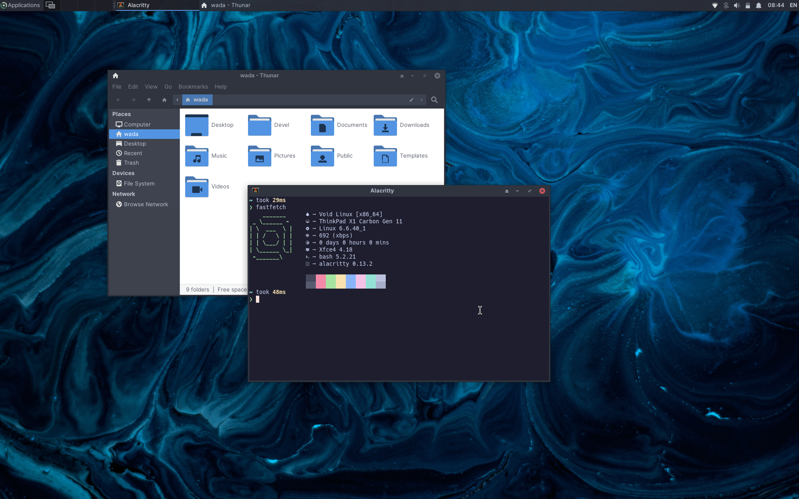The height and width of the screenshot is (499, 799).
Task: Select File System under Devices
Action: [x=144, y=183]
